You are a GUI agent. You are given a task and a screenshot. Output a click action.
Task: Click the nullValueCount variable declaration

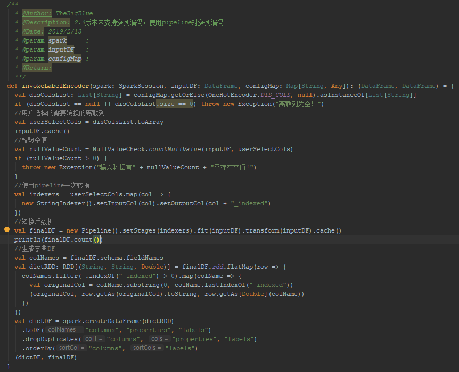(x=55, y=149)
